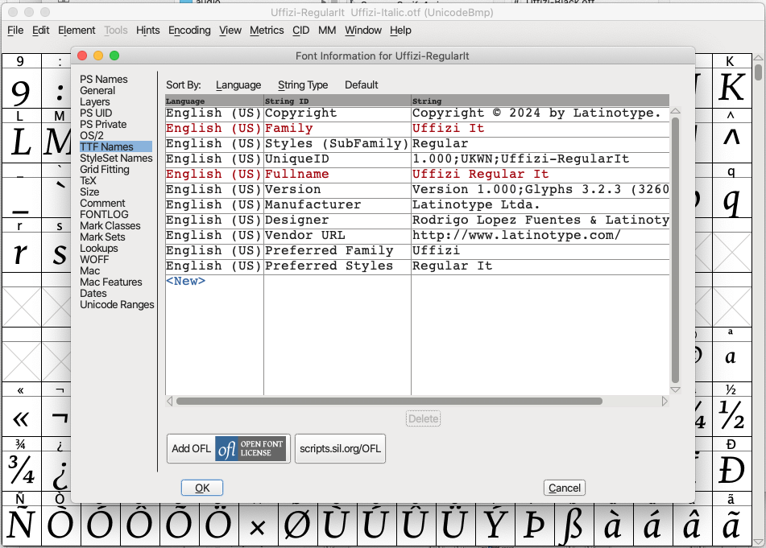Click scroll-down arrow of names table
Viewport: 766px width, 548px height.
pyautogui.click(x=676, y=389)
